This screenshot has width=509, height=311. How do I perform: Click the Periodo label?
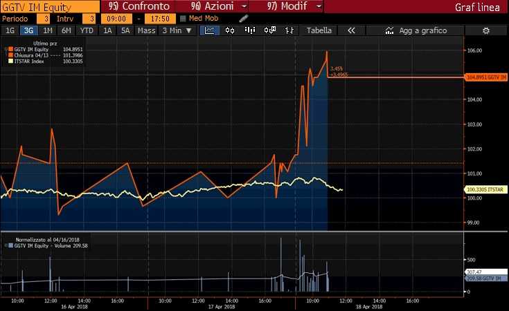point(15,19)
